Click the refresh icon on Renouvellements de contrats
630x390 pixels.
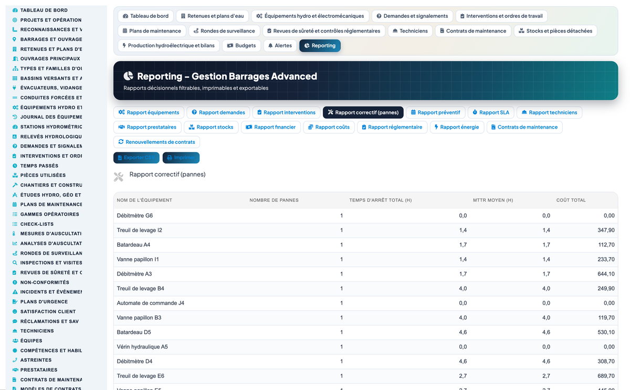point(121,142)
